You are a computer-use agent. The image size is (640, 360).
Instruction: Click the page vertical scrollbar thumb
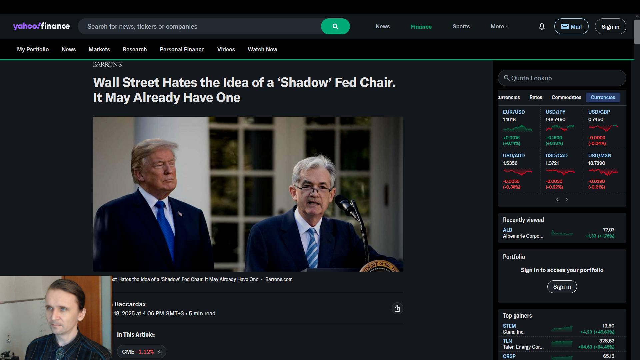[637, 32]
